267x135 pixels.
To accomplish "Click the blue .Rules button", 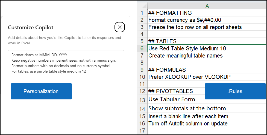I will pos(235,91).
